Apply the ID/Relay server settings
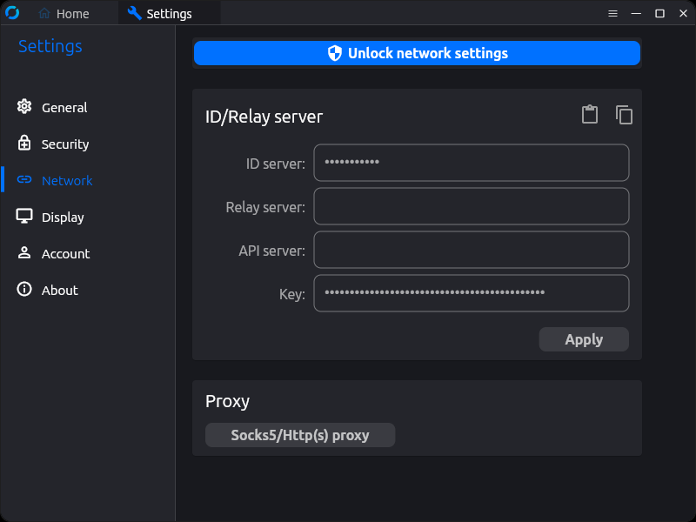696x522 pixels. point(584,339)
